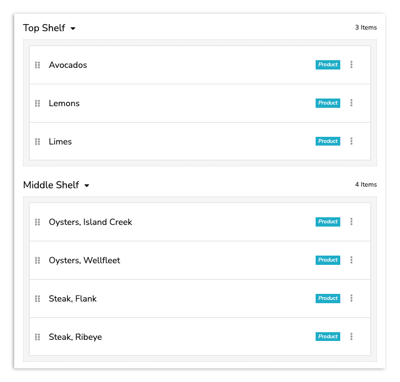
Task: Collapse the Top Shelf section arrow
Action: (x=73, y=28)
